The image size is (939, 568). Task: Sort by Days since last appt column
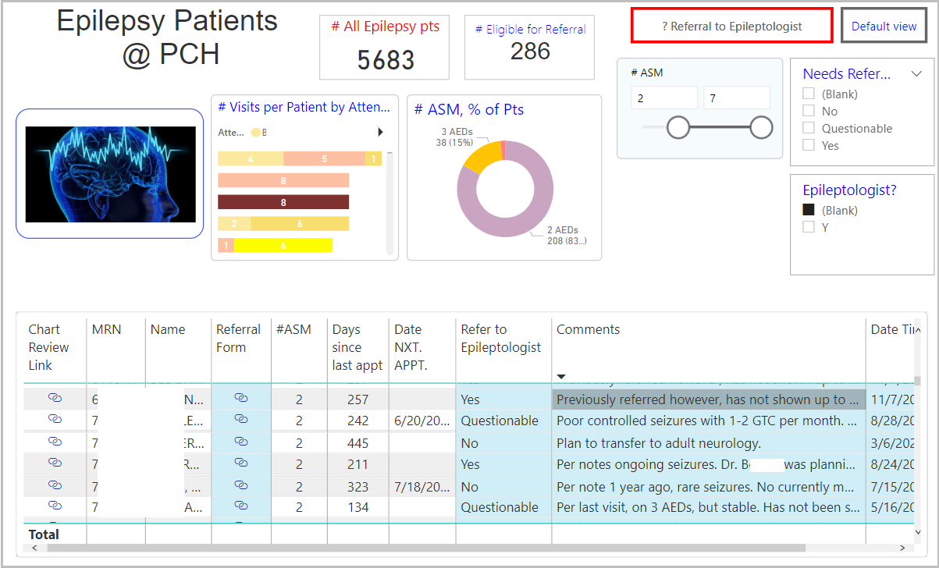[357, 347]
